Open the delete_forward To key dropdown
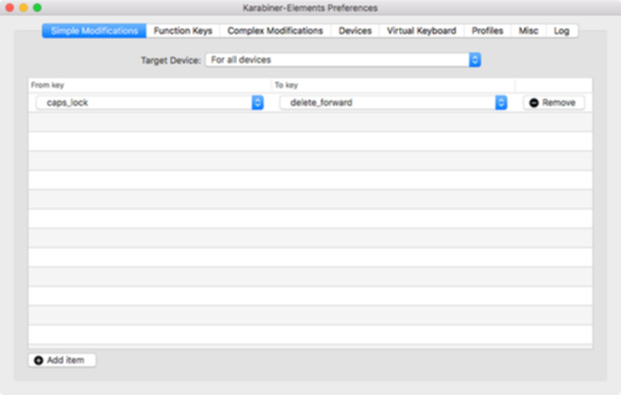Screen dimensions: 621x395 click(393, 102)
